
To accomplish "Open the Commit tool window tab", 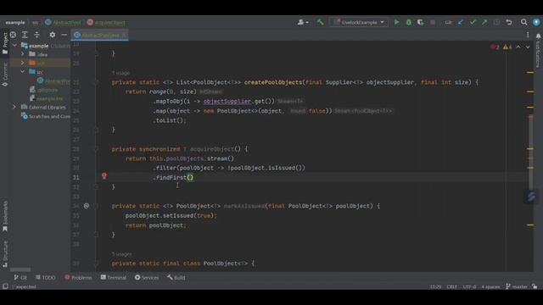I will tap(5, 75).
